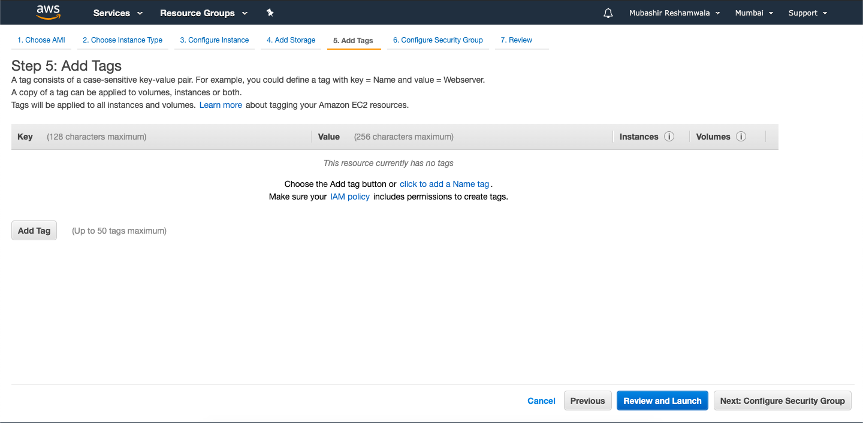Viewport: 863px width, 423px height.
Task: Click the AWS logo home icon
Action: pyautogui.click(x=48, y=12)
